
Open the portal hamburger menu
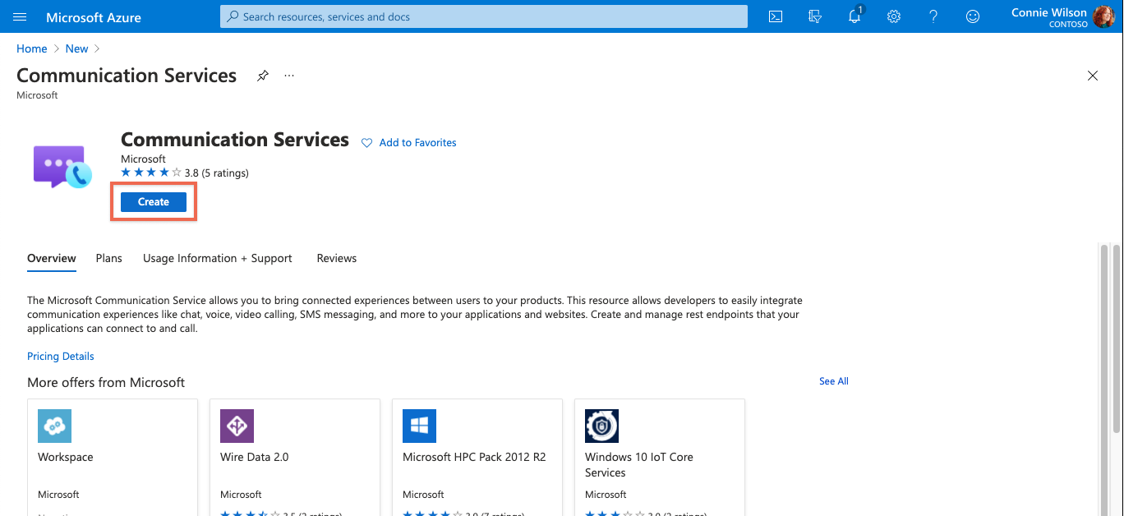[19, 16]
